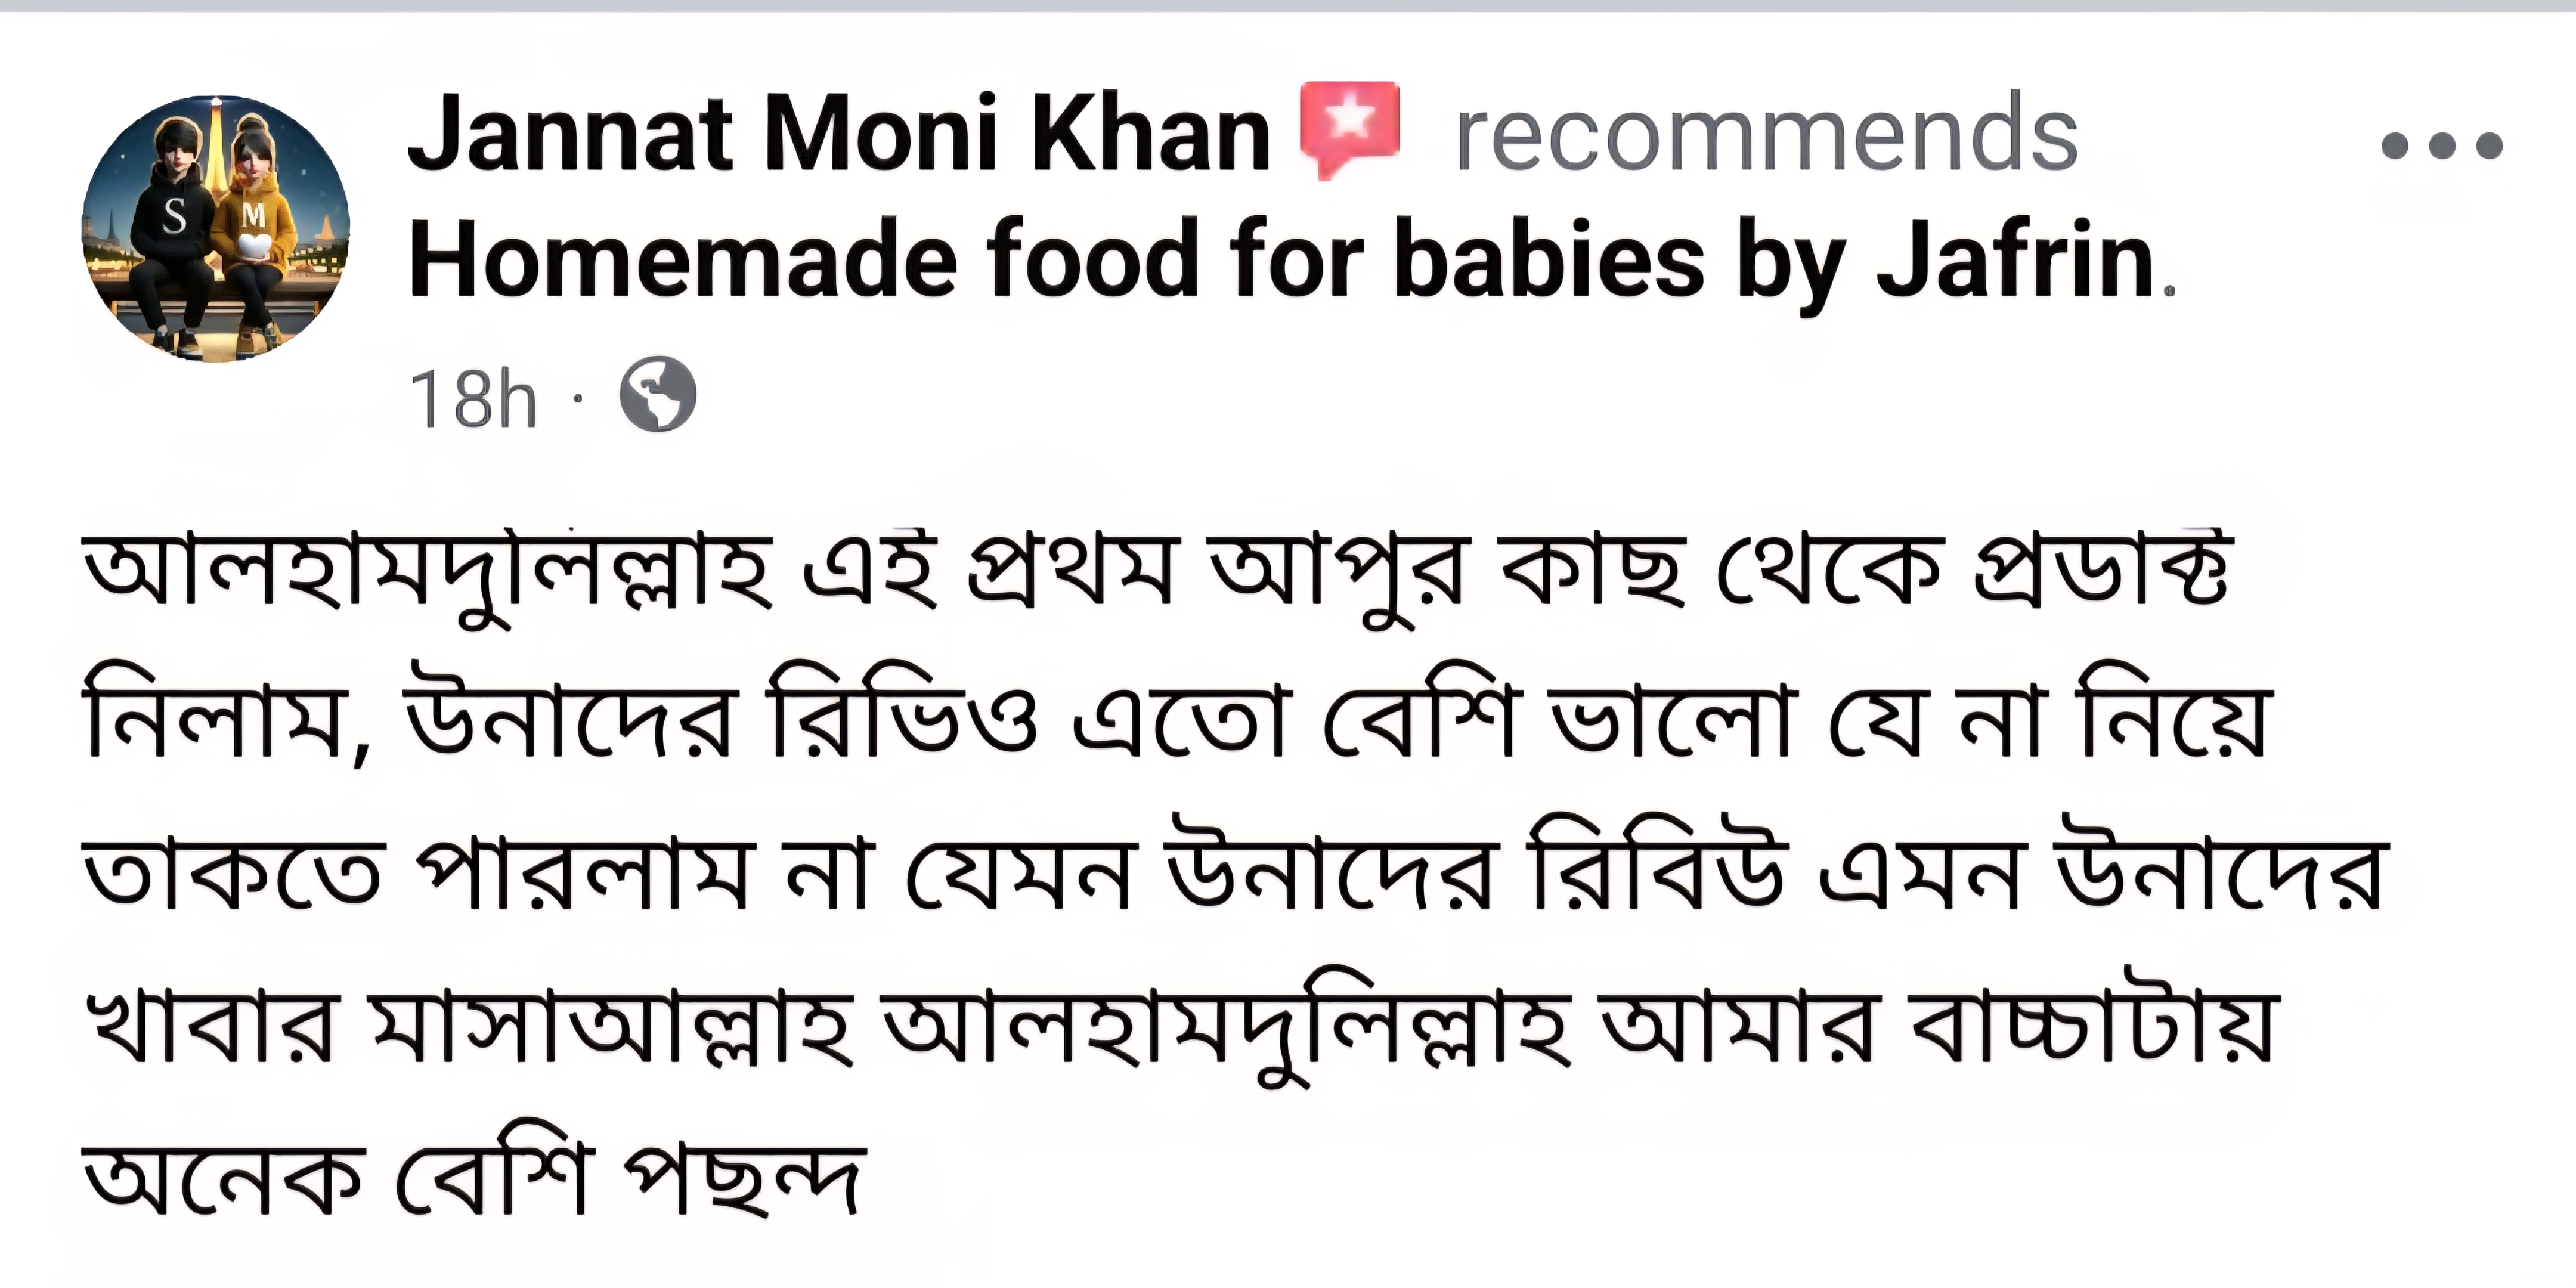
Task: Click the gray divider bar above the post
Action: coord(1288,5)
